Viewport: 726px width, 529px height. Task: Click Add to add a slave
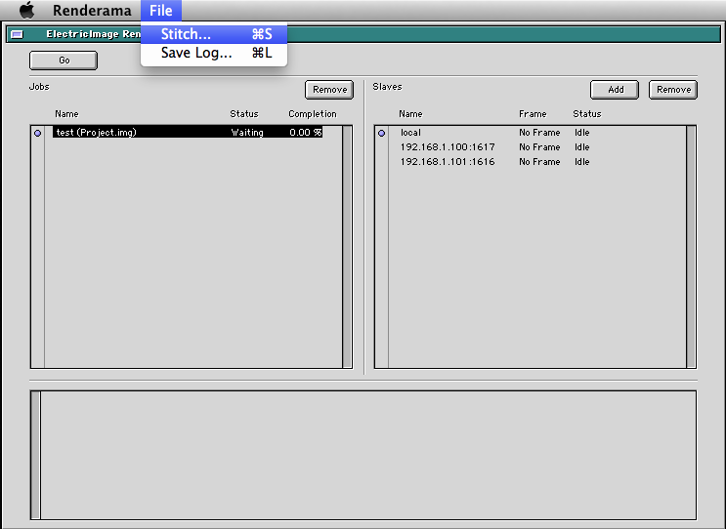616,90
